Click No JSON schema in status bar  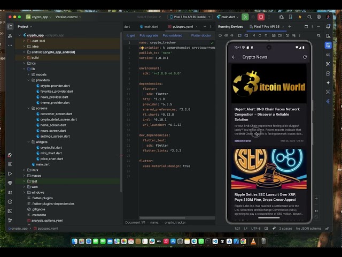308,229
